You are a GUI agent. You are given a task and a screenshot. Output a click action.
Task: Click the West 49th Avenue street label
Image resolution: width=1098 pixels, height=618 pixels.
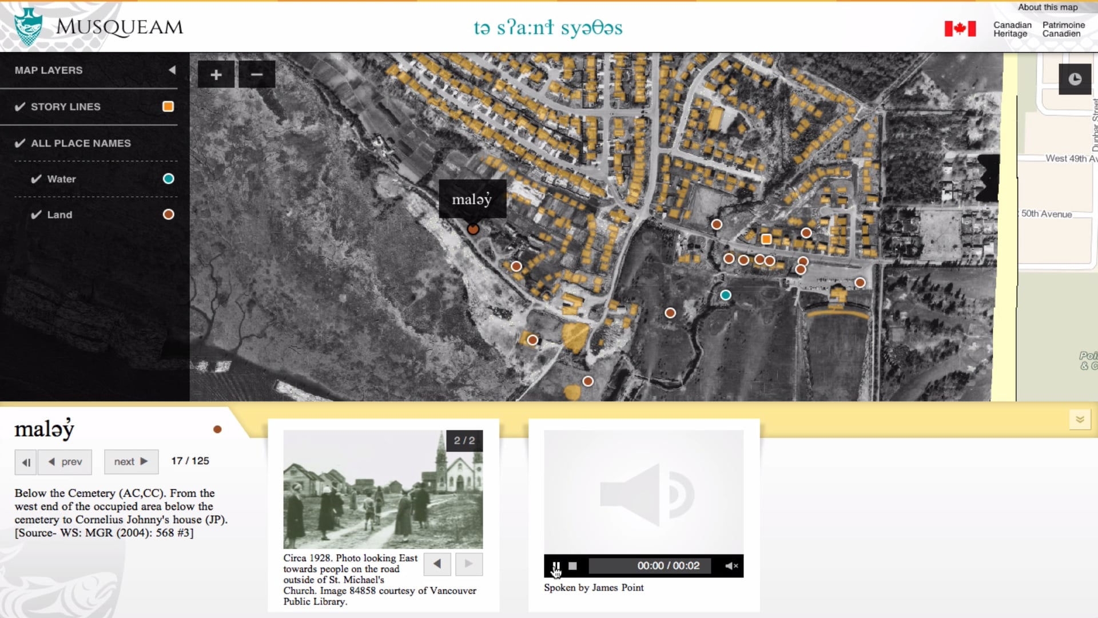pos(1071,159)
